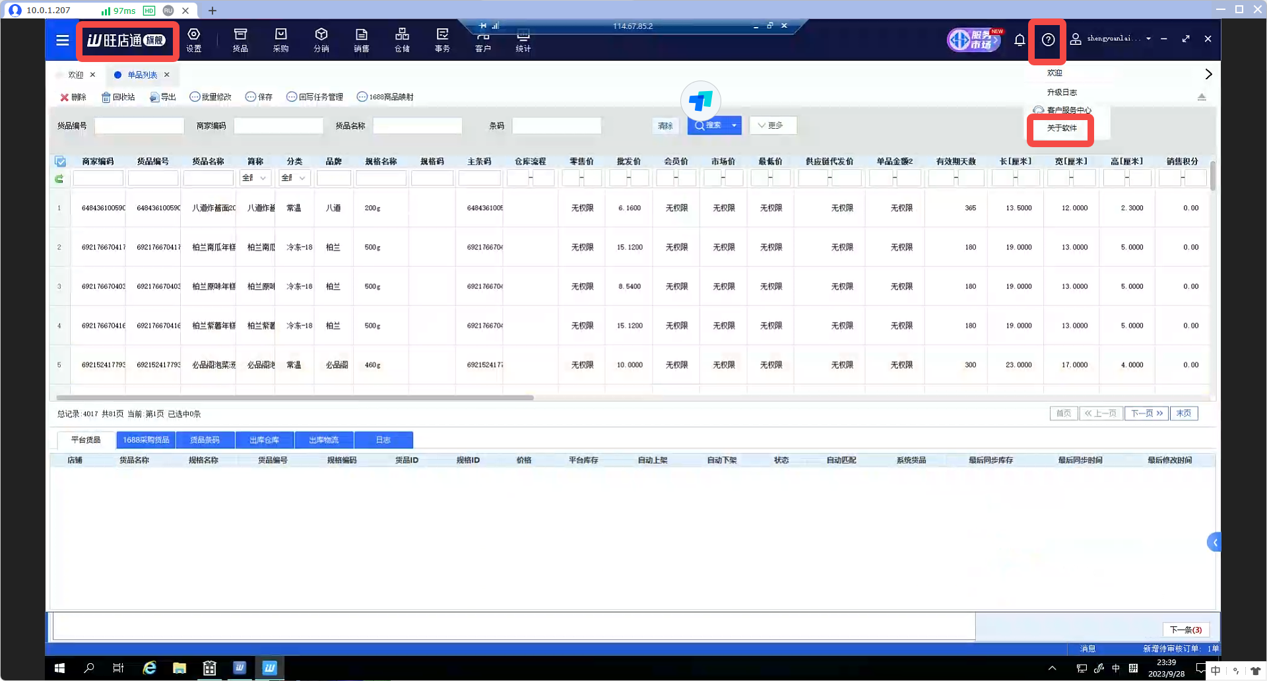
Task: Open 1688商品映射 mapping
Action: click(x=385, y=97)
